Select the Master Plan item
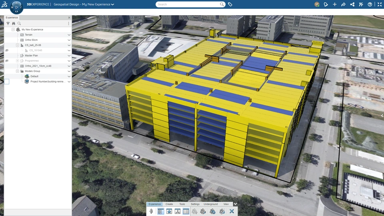The height and width of the screenshot is (216, 384). [31, 56]
